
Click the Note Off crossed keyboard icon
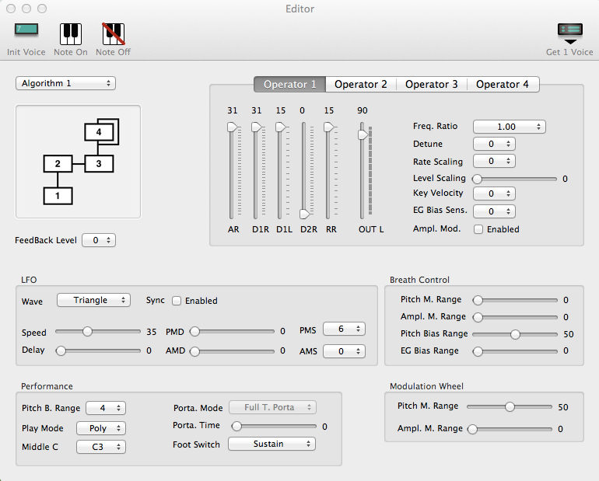(x=113, y=33)
